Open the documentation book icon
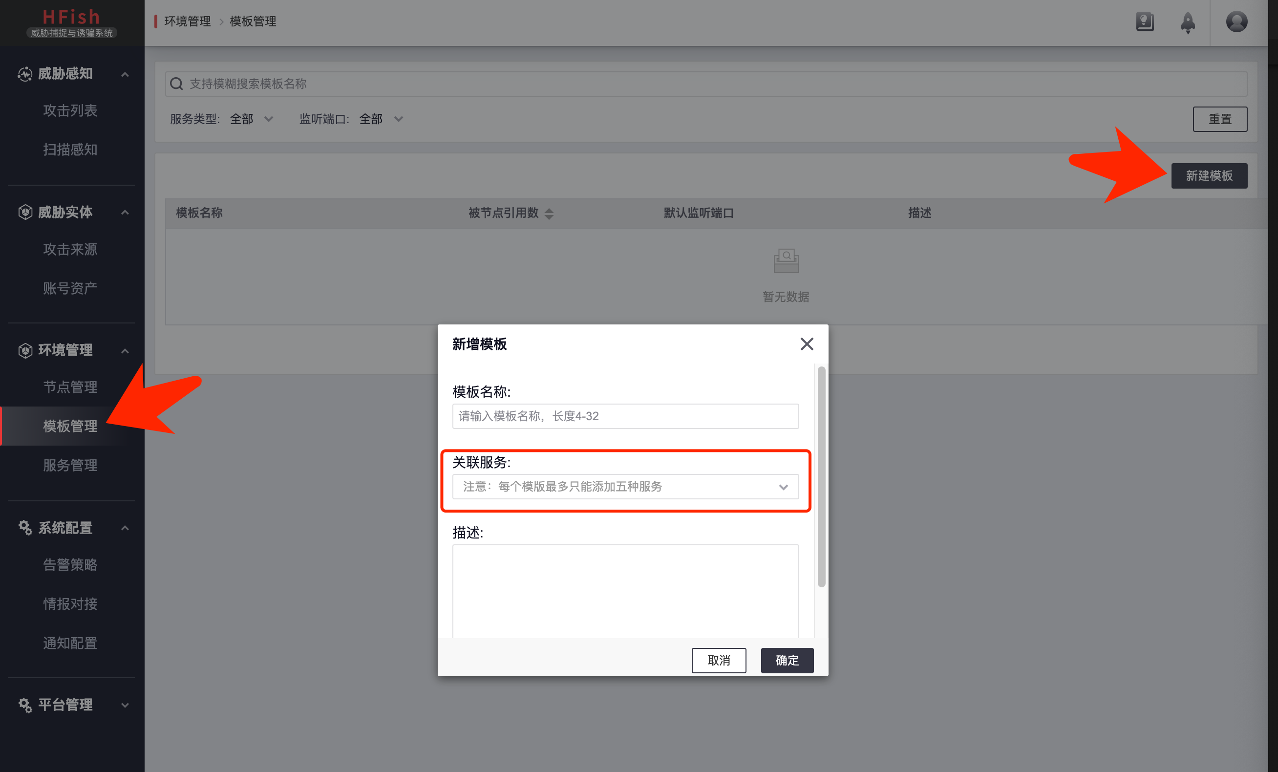This screenshot has height=772, width=1278. tap(1145, 22)
